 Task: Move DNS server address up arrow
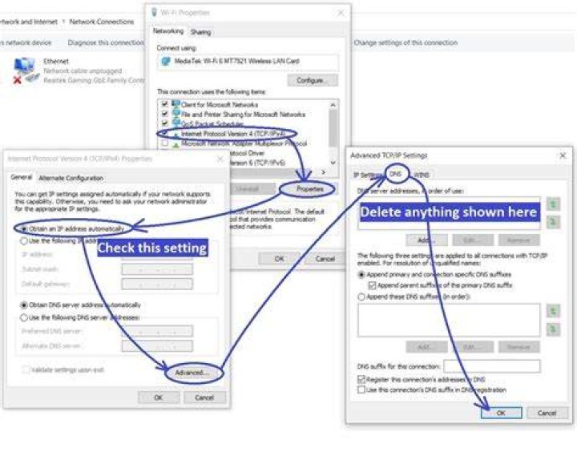[553, 204]
